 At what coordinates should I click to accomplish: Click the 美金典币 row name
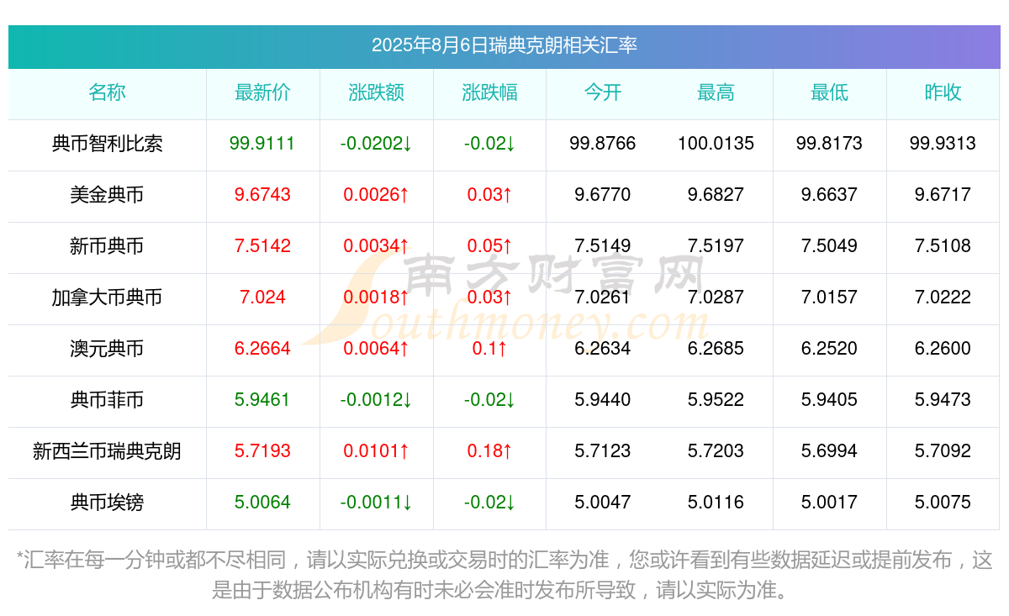click(x=107, y=195)
